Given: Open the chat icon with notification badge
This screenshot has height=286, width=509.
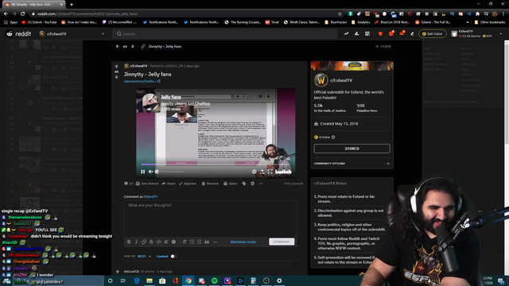Looking at the screenshot, I should (391, 33).
